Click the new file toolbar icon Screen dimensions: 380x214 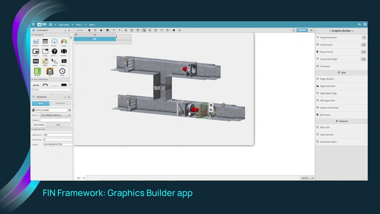[89, 30]
